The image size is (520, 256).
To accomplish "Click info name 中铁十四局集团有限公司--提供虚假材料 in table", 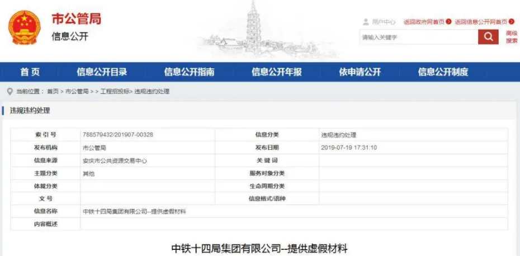I will coord(134,212).
